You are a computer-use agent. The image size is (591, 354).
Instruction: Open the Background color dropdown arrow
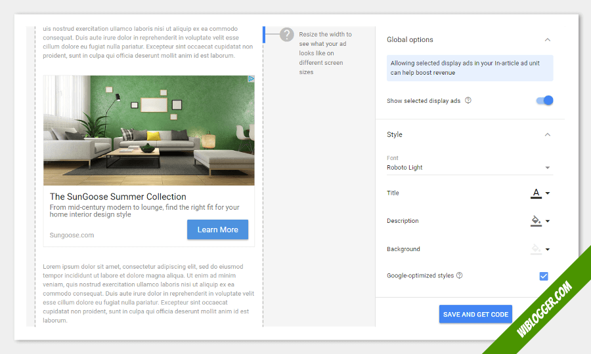[x=548, y=249]
